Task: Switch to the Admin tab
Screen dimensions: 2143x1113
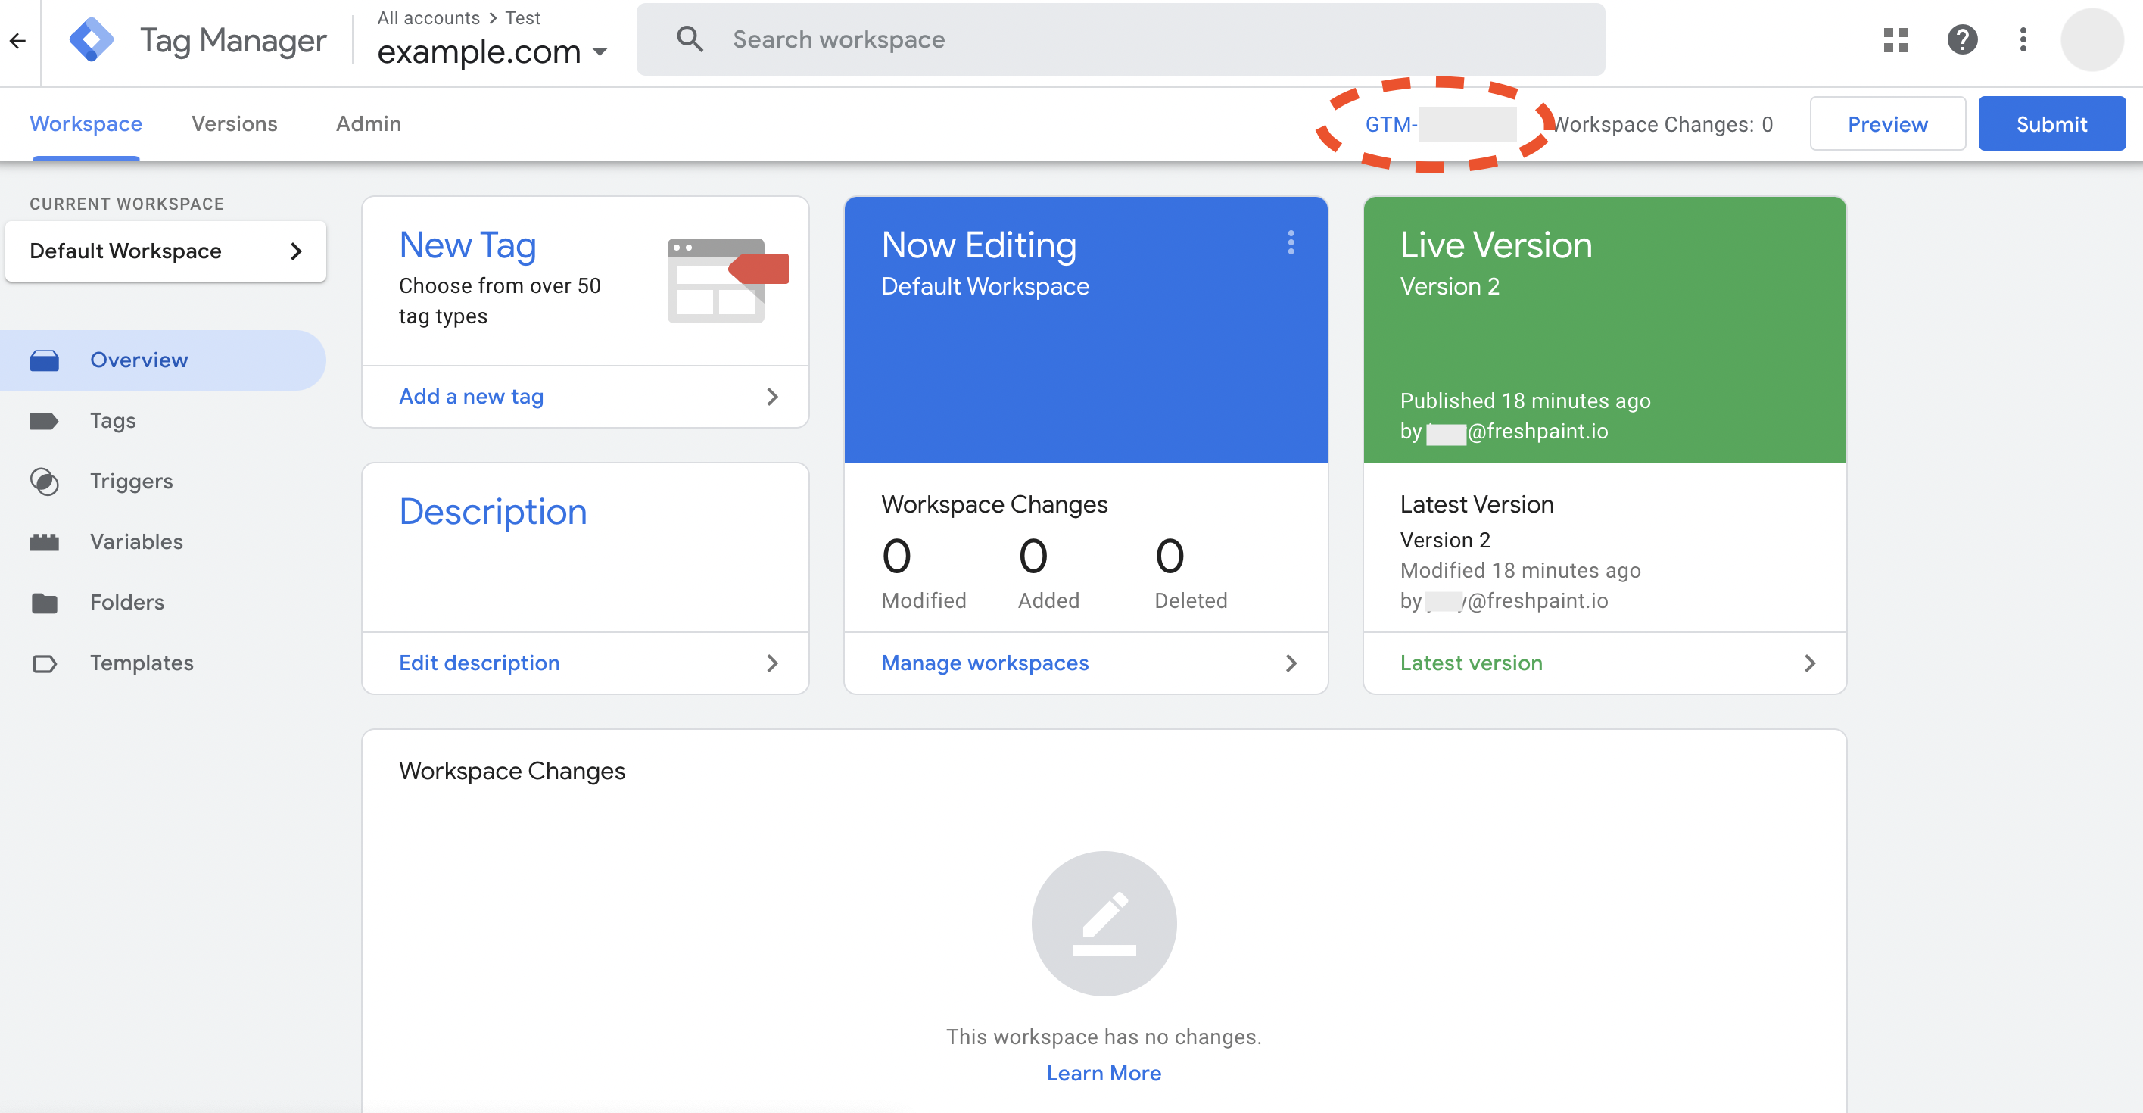Action: tap(368, 124)
